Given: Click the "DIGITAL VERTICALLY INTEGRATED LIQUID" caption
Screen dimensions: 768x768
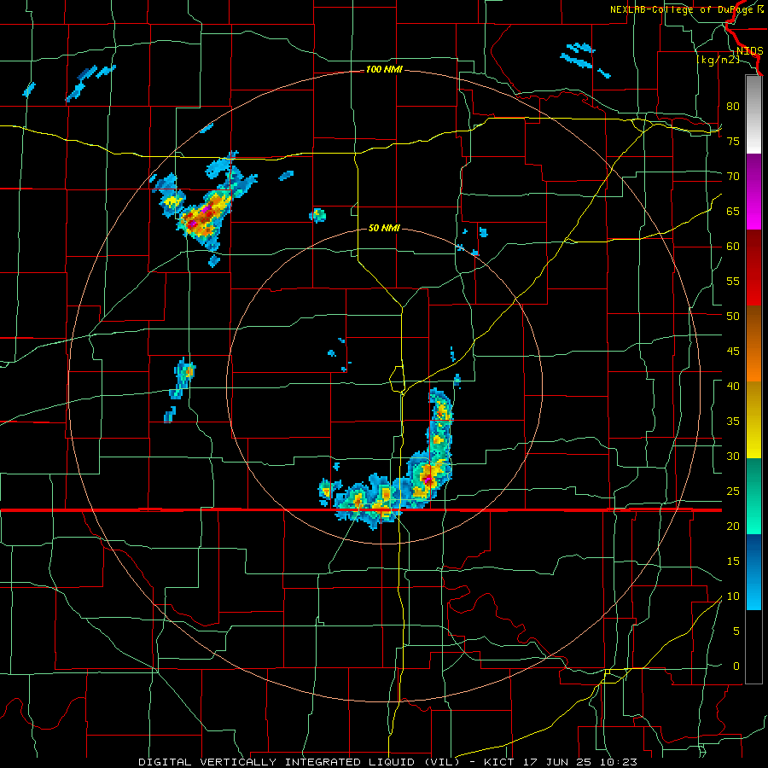Looking at the screenshot, I should point(277,762).
